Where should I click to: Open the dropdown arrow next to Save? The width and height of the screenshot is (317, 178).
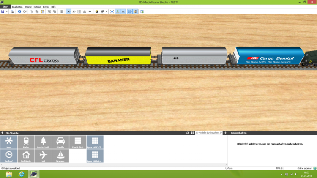click(7, 11)
